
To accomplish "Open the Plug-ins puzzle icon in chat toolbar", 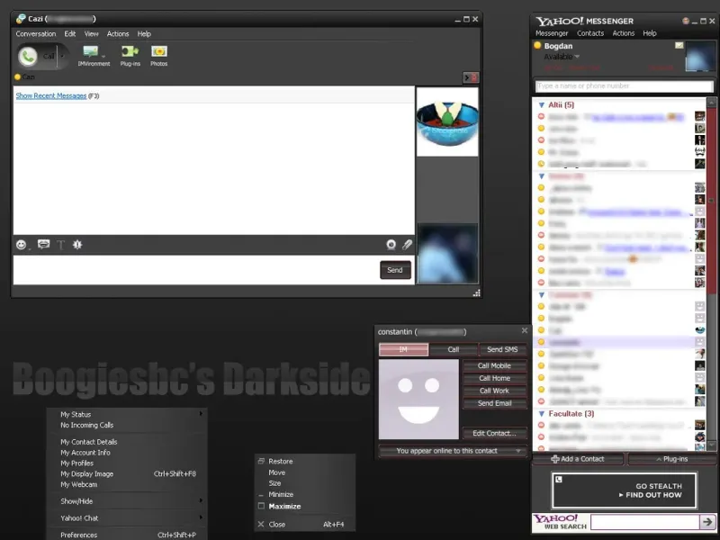I will point(130,56).
